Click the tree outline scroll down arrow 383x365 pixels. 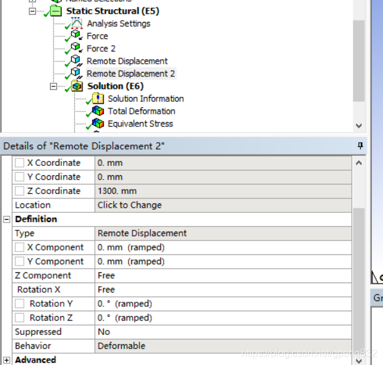tap(359, 126)
